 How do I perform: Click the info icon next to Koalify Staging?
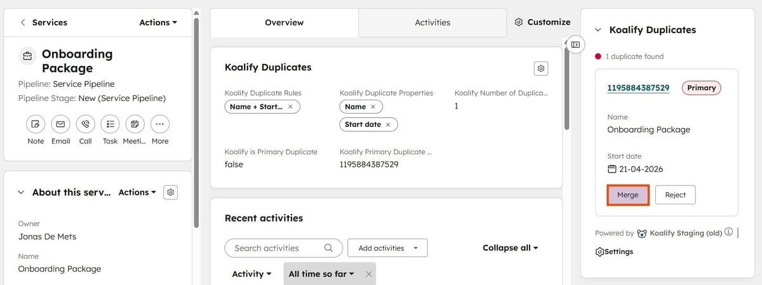[x=729, y=232]
